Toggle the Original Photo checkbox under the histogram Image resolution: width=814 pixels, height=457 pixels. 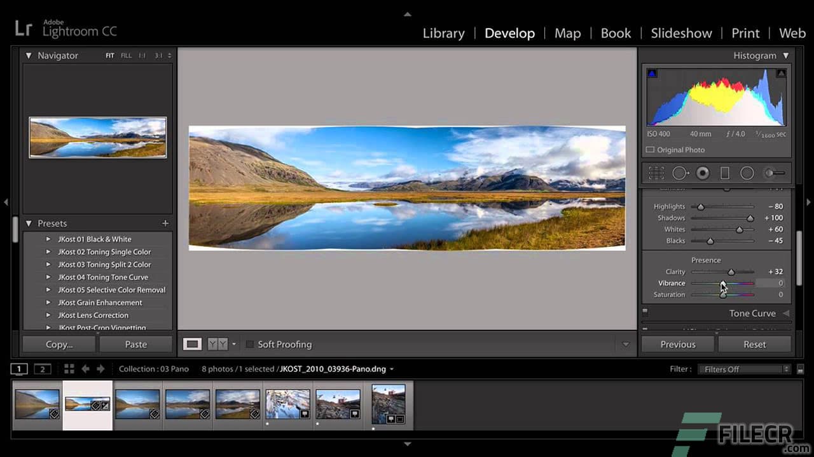click(x=650, y=149)
